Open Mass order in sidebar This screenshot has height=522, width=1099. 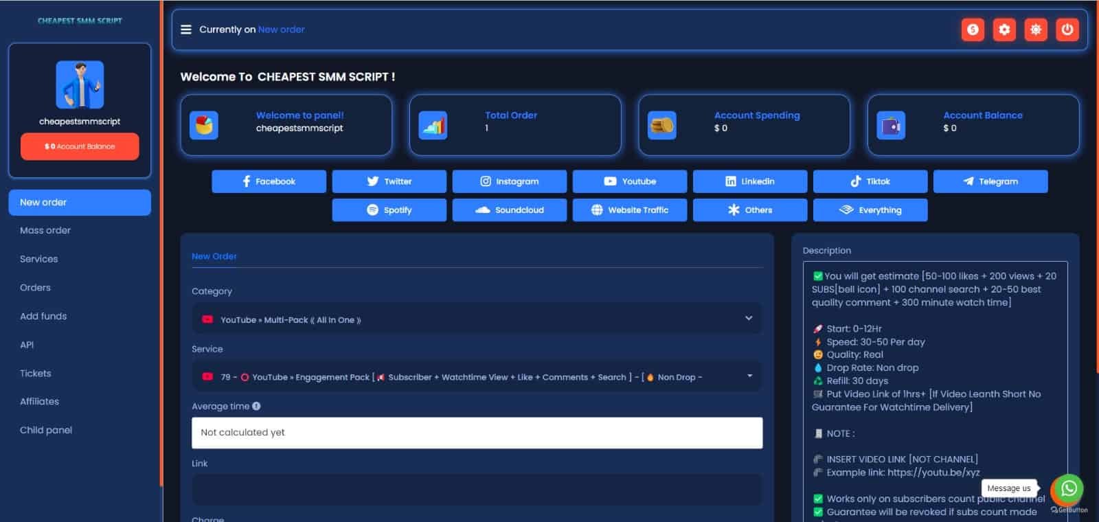coord(45,231)
